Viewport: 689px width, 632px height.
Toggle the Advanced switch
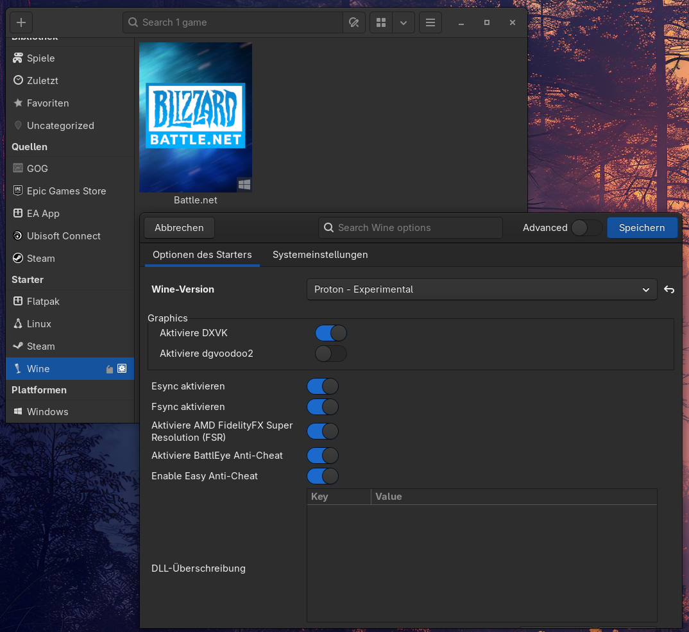(586, 228)
